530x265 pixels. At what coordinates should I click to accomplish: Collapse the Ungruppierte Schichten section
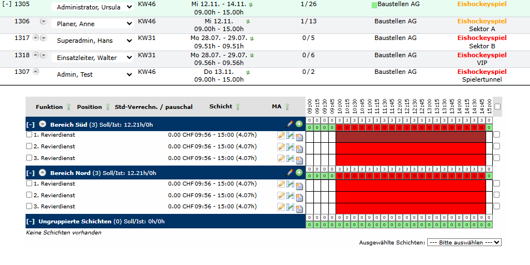29,221
